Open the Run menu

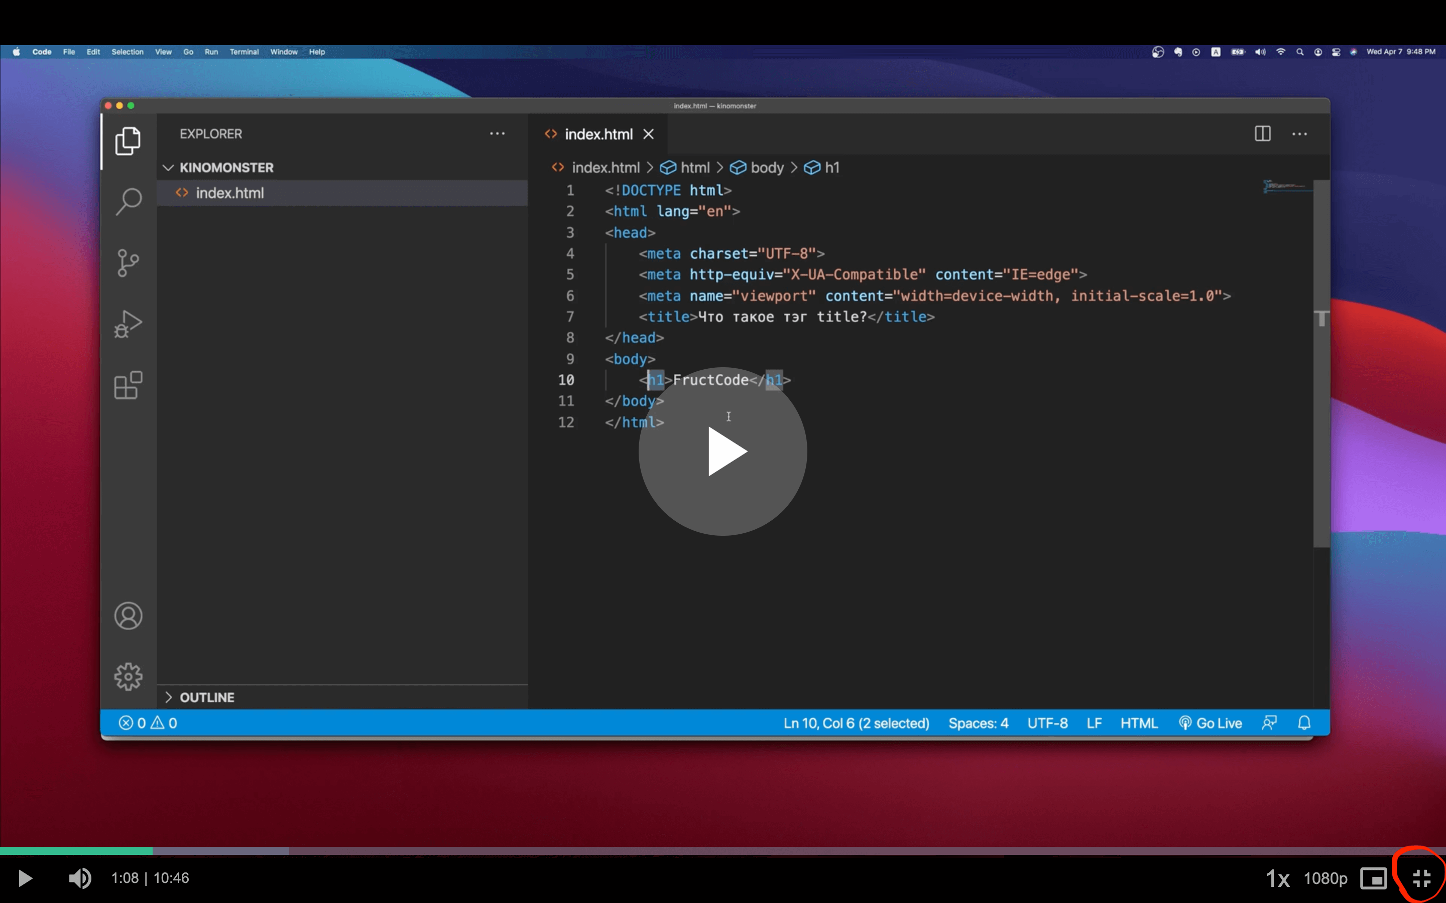click(x=211, y=52)
